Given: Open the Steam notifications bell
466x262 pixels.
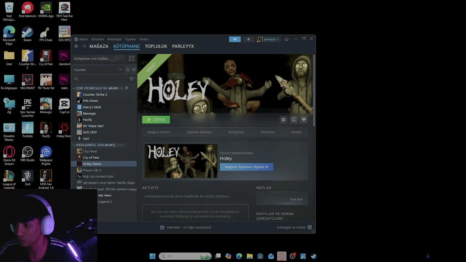Looking at the screenshot, I should pyautogui.click(x=248, y=39).
